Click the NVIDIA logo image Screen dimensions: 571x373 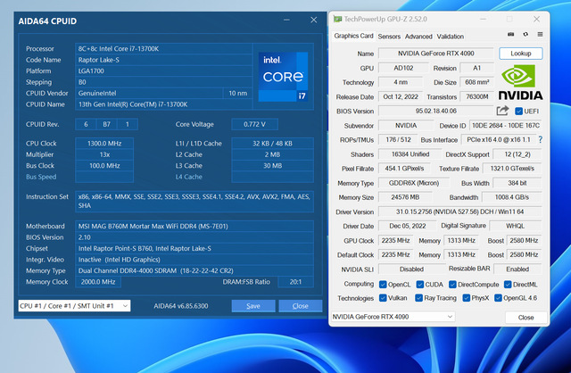523,83
